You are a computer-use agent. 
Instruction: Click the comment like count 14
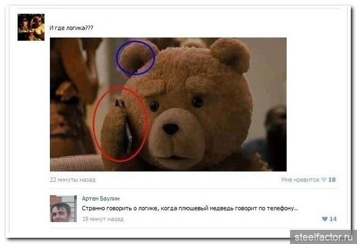(x=333, y=219)
